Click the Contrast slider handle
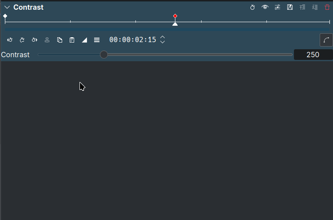 click(104, 55)
